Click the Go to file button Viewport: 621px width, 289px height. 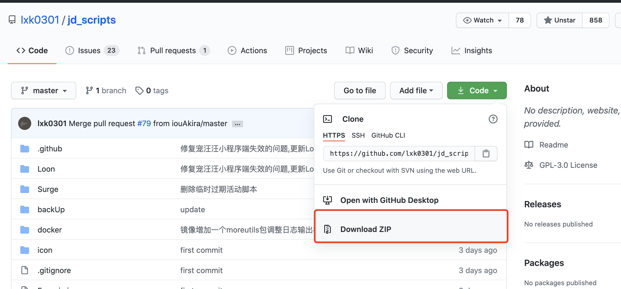click(360, 90)
